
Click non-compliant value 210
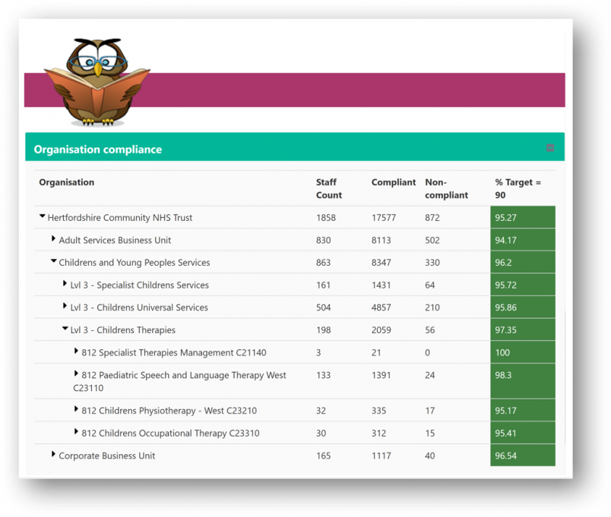432,307
